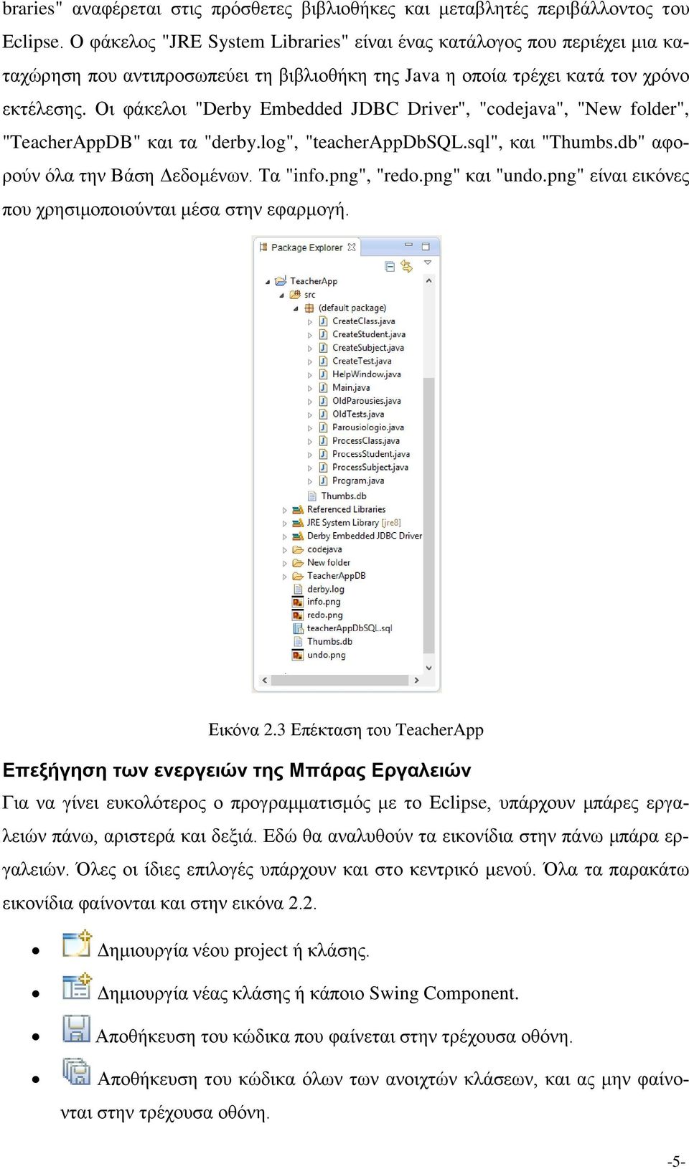
Task: Collapse the src folder node
Action: [x=281, y=295]
